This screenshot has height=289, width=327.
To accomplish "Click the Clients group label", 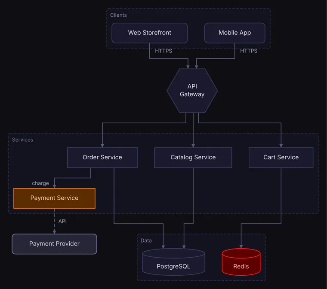I will [x=118, y=15].
